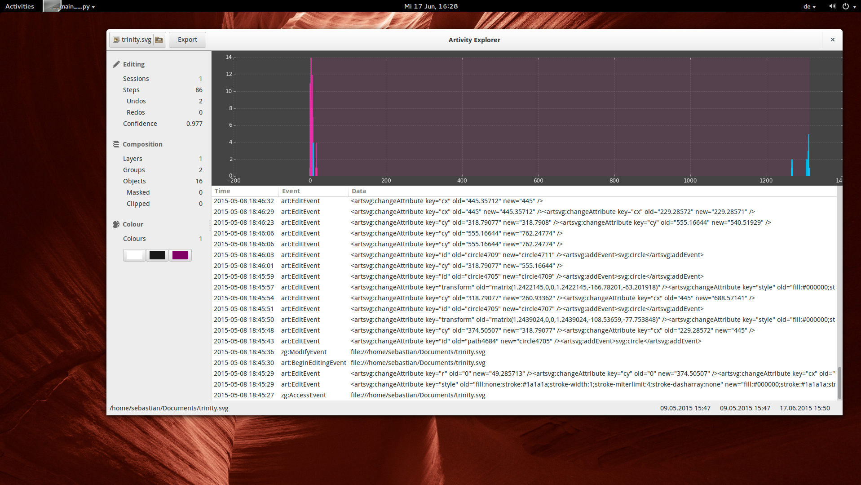This screenshot has width=861, height=485.
Task: Open the Activities overview
Action: tap(20, 6)
